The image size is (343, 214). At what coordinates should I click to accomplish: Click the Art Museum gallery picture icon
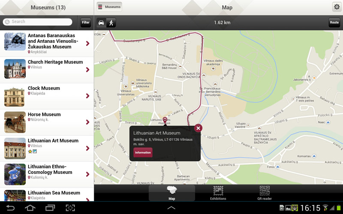35,151
